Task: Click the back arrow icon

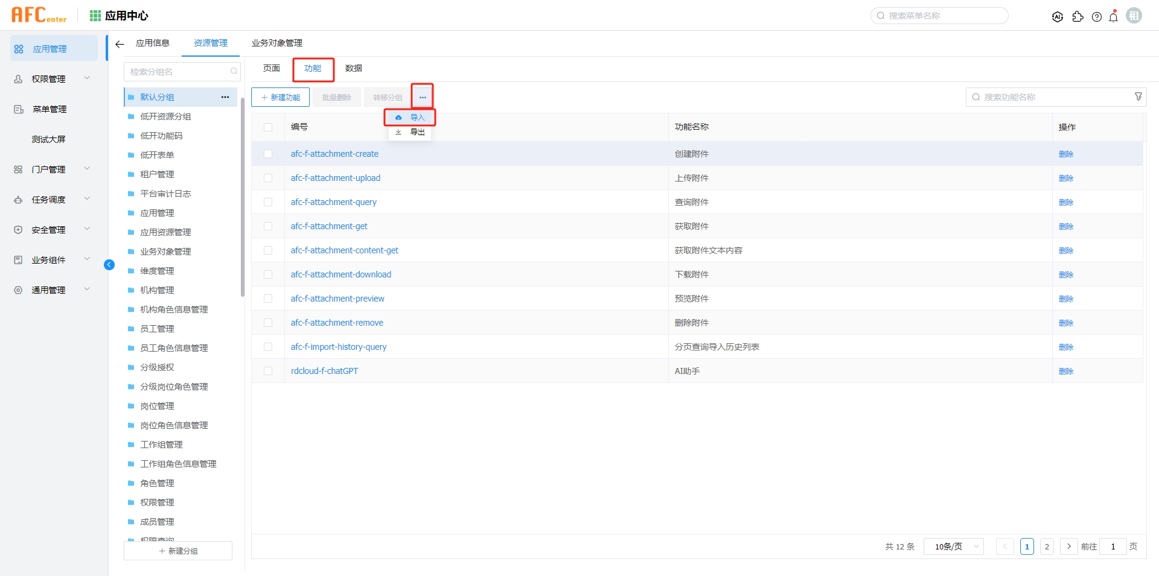Action: point(120,44)
